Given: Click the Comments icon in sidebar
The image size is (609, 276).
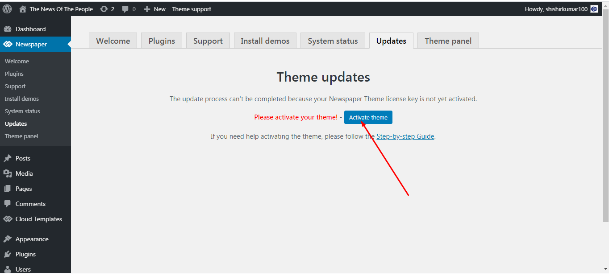Looking at the screenshot, I should click(x=8, y=204).
